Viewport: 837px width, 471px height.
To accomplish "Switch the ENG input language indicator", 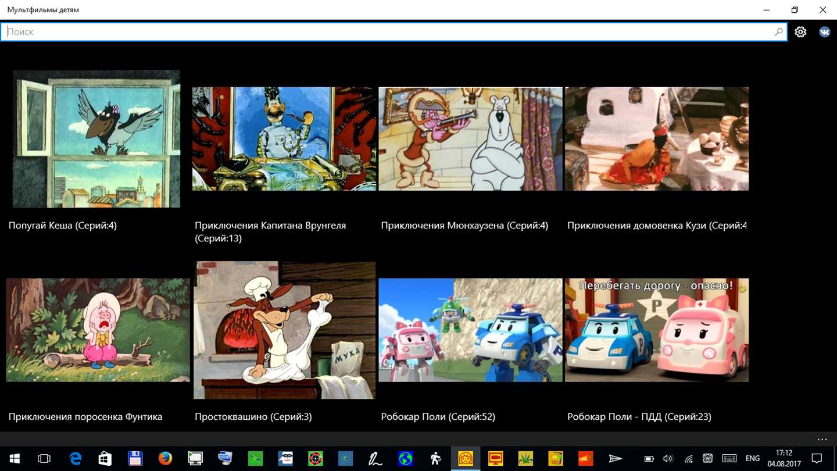I will (753, 459).
